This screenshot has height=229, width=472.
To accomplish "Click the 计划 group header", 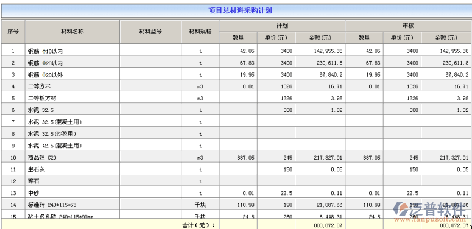I will click(282, 26).
